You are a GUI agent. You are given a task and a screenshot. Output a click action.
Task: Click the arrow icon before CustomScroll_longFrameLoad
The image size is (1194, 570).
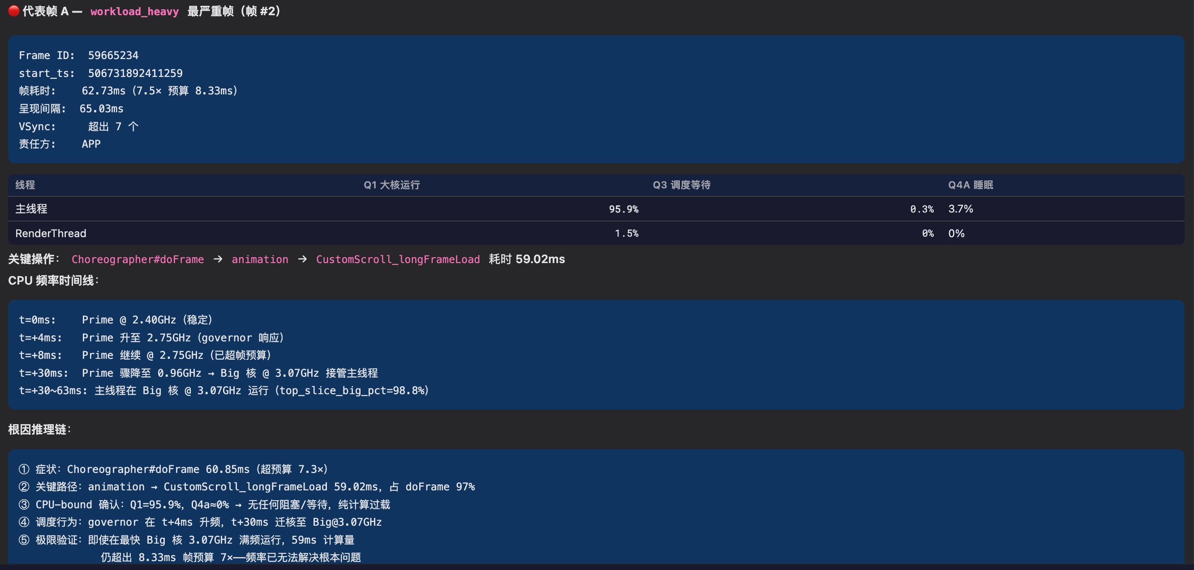pyautogui.click(x=302, y=259)
